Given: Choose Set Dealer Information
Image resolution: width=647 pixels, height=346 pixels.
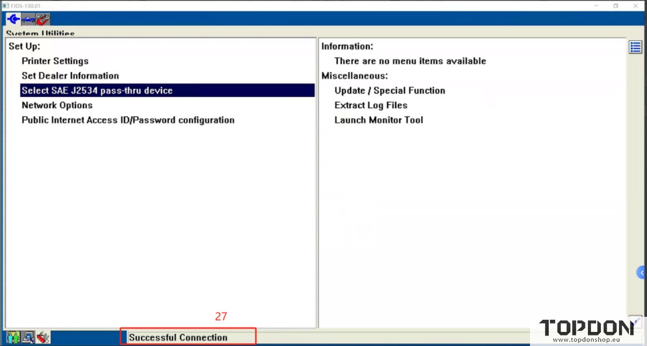Looking at the screenshot, I should (x=70, y=75).
